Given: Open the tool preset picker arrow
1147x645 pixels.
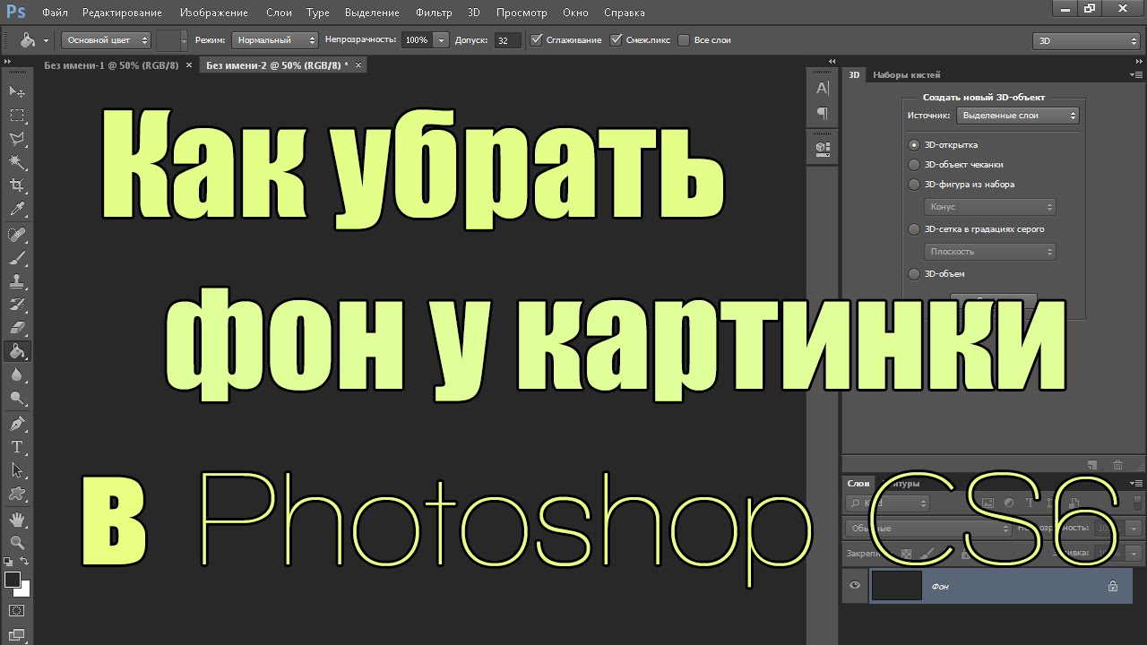Looking at the screenshot, I should 46,40.
